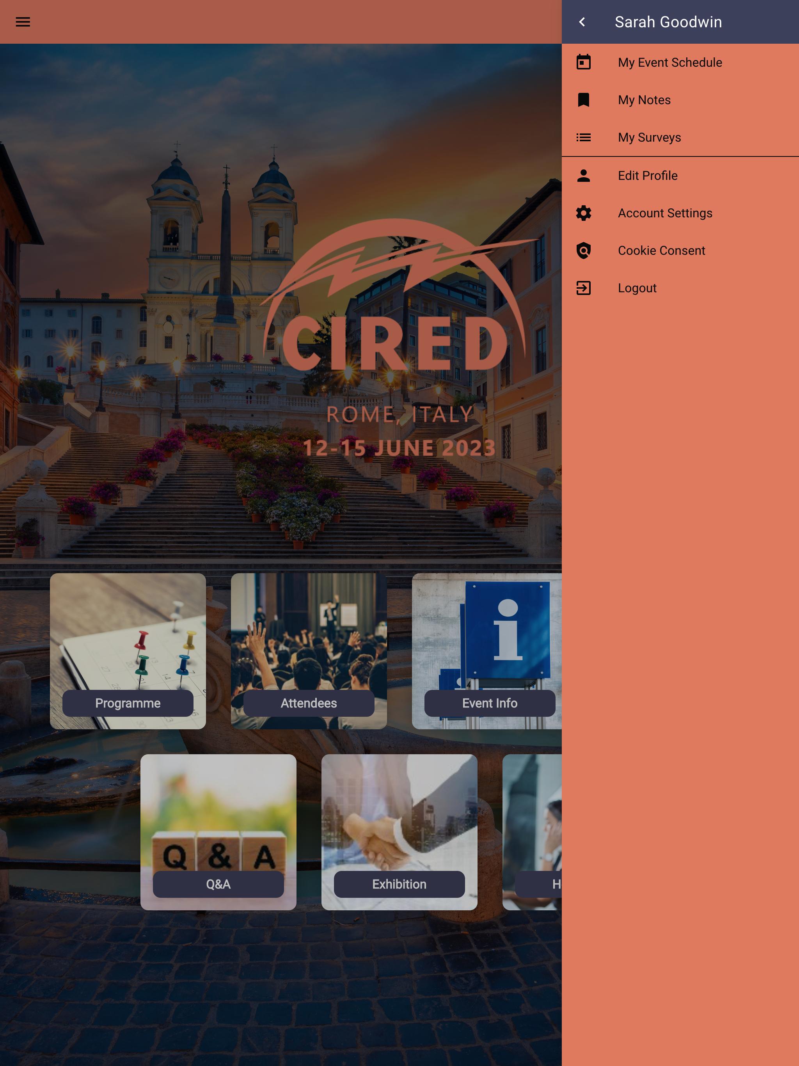799x1066 pixels.
Task: Click the exit icon beside Logout
Action: coord(583,288)
